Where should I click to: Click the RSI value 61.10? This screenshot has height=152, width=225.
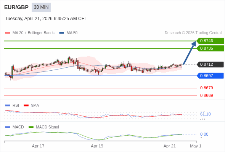coord(205,114)
